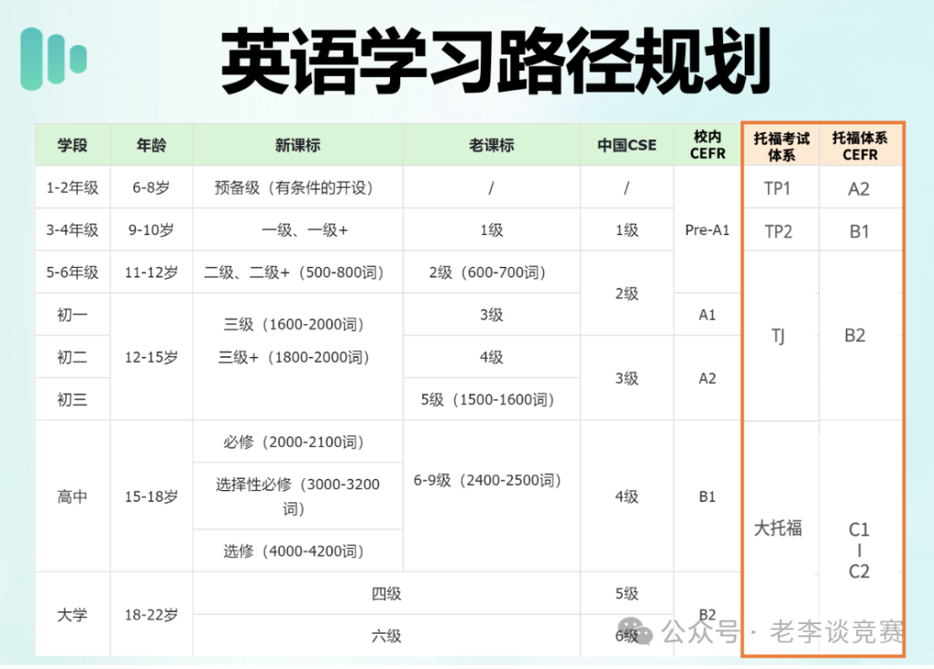Click the 选择性必修（3000-3200词）cell
The width and height of the screenshot is (934, 669).
[297, 496]
